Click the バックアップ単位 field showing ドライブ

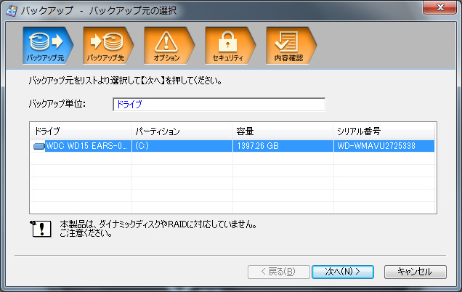coord(219,105)
